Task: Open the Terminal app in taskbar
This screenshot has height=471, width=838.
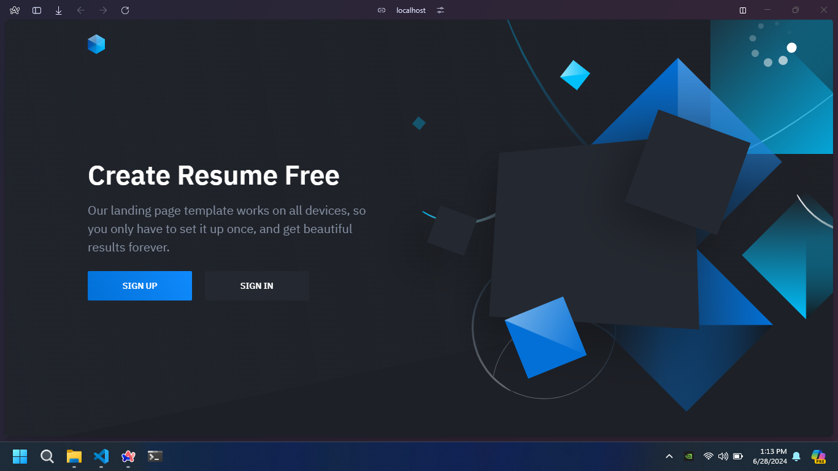Action: (x=155, y=456)
